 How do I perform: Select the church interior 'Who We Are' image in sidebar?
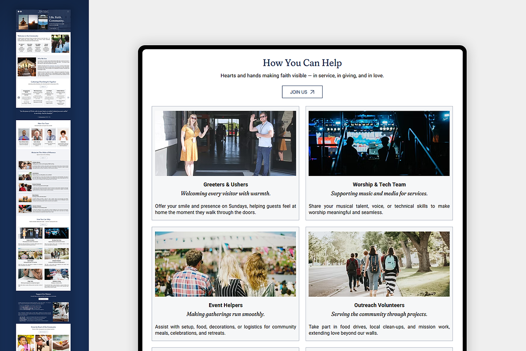[x=27, y=67]
